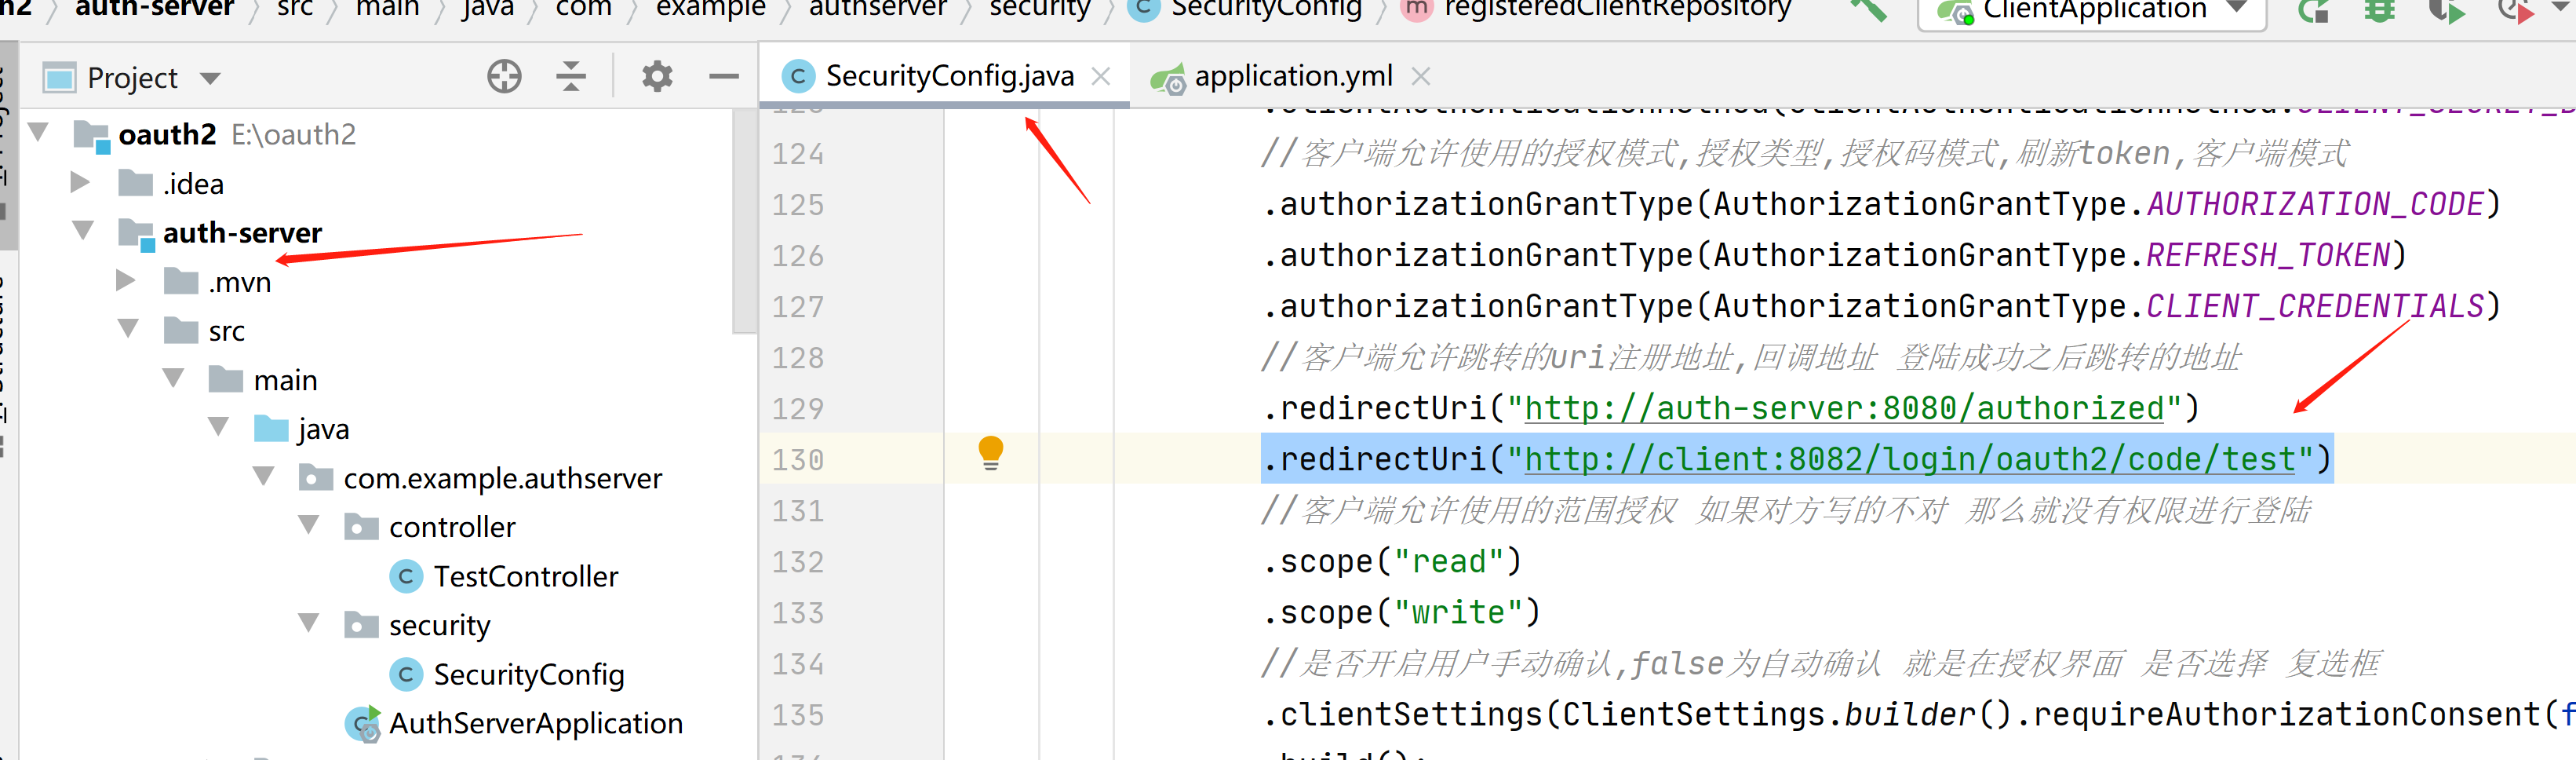The image size is (2576, 760).
Task: Click breadcrumb "main"
Action: click(387, 10)
